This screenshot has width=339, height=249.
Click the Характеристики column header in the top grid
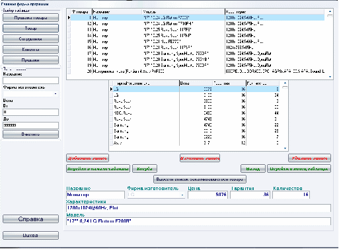(275, 12)
